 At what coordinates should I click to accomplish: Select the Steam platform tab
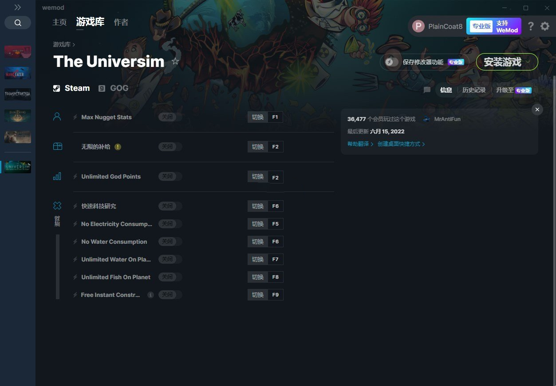point(71,88)
